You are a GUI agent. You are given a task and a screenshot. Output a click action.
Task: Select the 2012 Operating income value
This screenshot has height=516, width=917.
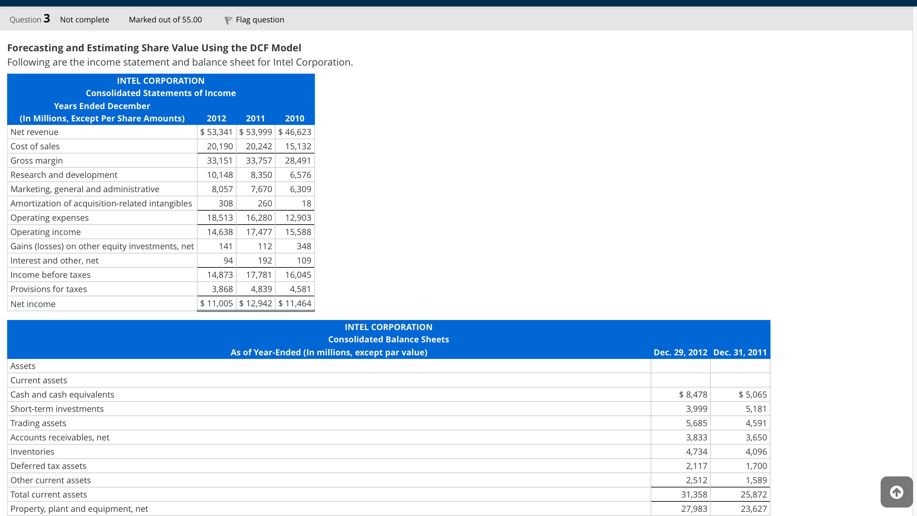pos(220,232)
